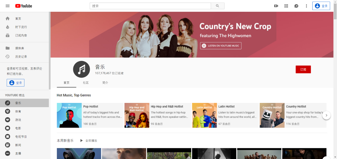337x159 pixels.
Task: Select 电影 movies in sidebar
Action: (x=24, y=128)
